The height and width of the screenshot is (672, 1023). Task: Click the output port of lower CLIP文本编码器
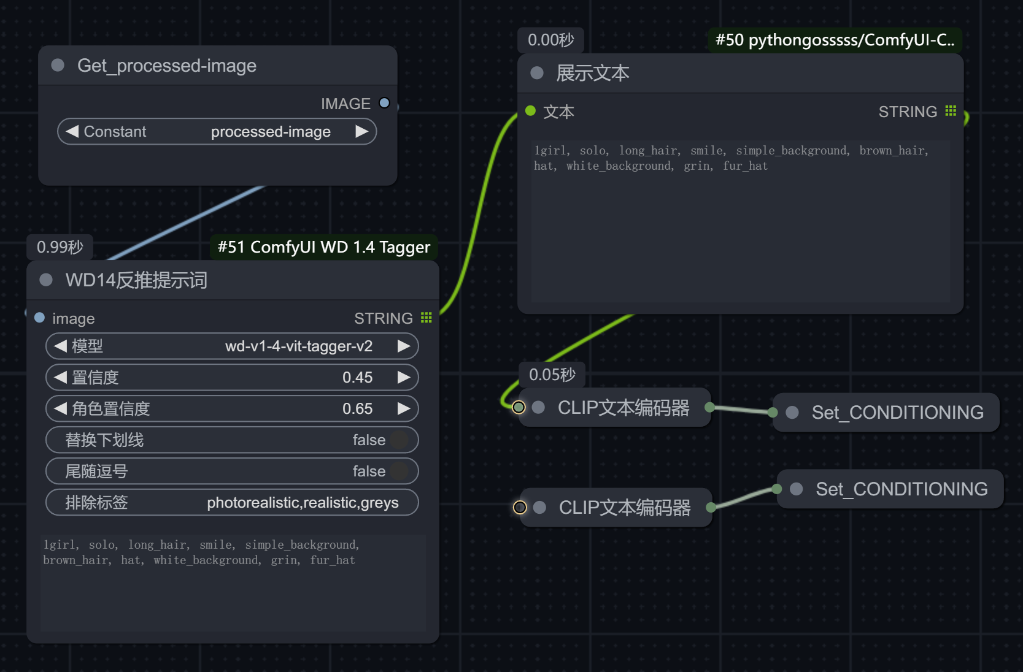tap(711, 507)
